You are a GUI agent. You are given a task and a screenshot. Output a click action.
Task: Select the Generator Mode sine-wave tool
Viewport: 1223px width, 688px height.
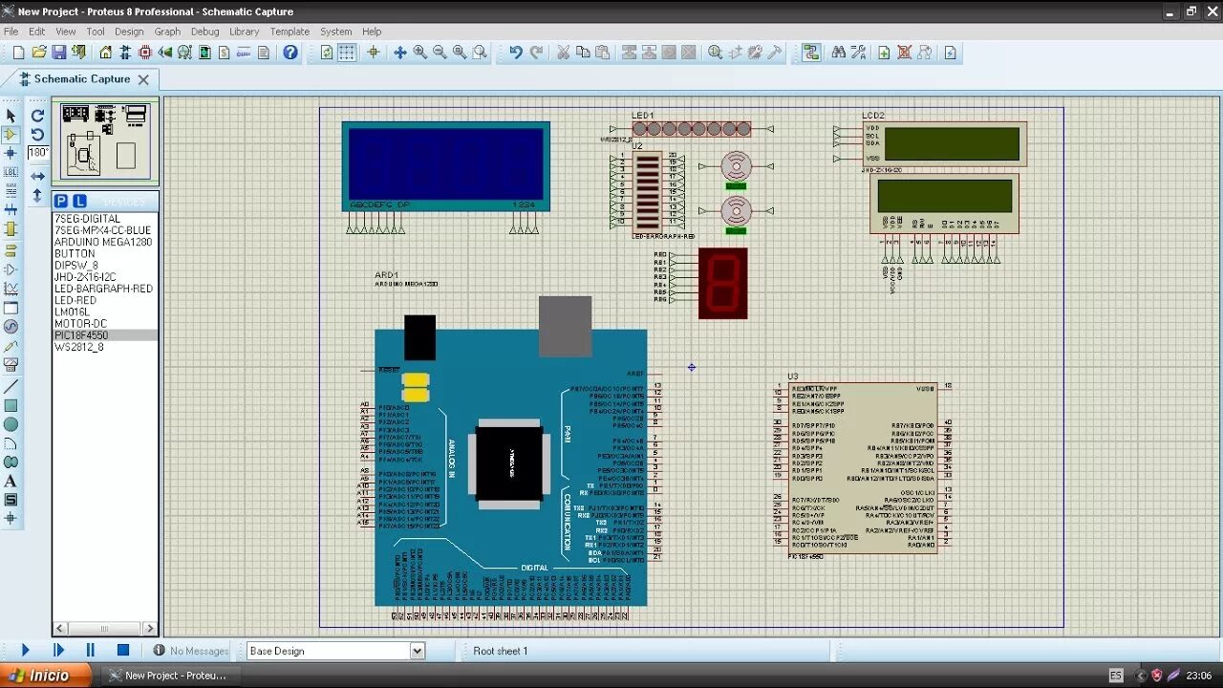click(x=11, y=327)
